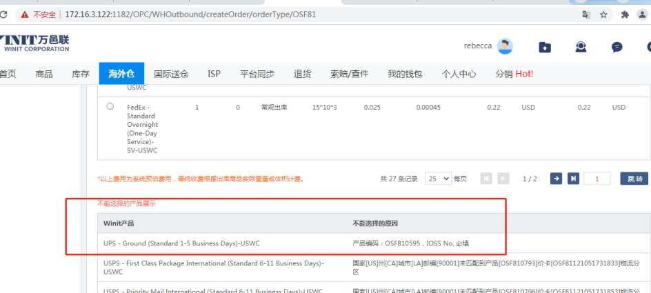Click the page number input field
This screenshot has height=293, width=651.
(597, 179)
